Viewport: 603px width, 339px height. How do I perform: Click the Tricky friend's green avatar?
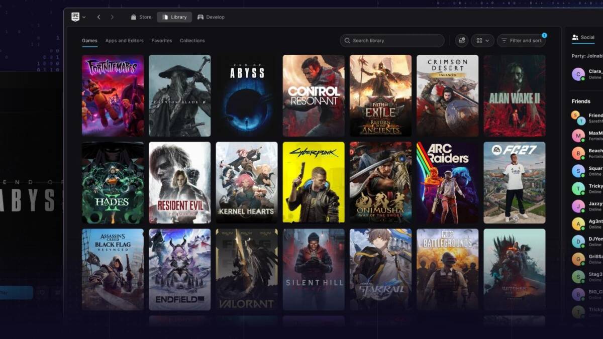(578, 189)
